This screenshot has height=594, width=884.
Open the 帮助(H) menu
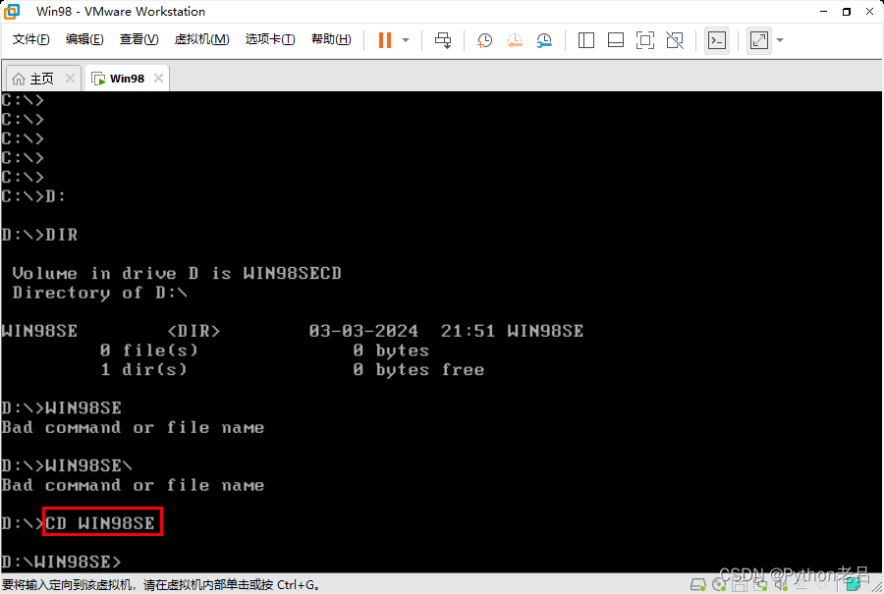[331, 39]
